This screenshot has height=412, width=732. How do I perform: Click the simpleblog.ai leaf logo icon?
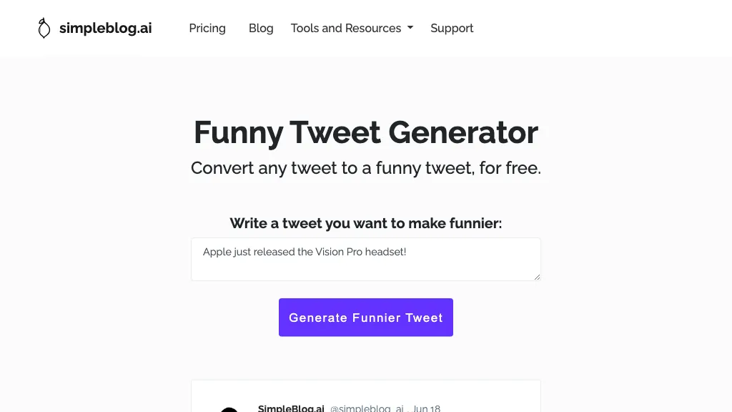tap(44, 29)
